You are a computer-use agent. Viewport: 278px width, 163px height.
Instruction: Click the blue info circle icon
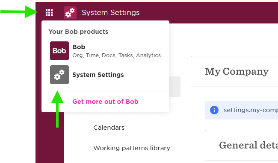point(214,110)
